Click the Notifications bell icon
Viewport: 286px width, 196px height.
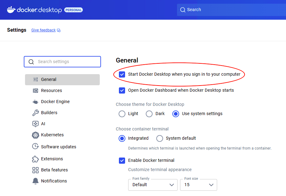[36, 181]
